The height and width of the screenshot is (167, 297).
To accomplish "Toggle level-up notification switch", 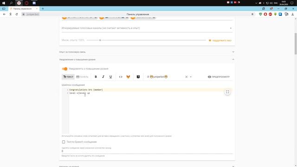I will click(65, 69).
